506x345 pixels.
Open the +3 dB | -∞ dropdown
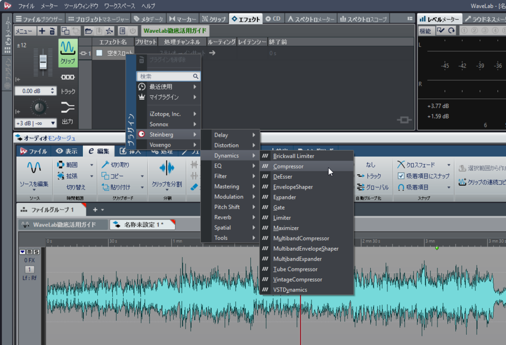click(36, 123)
